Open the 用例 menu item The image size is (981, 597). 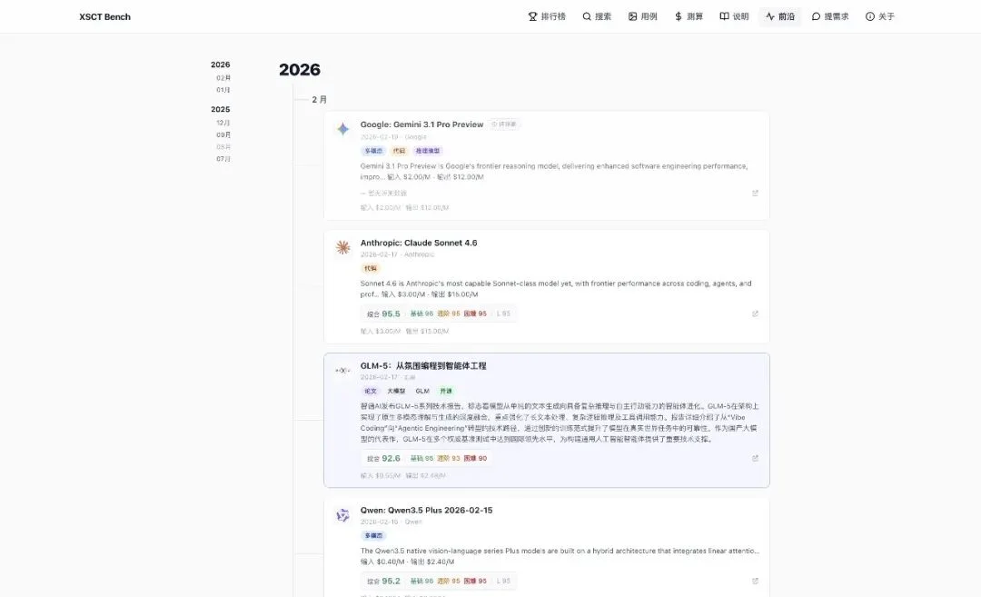[x=644, y=15]
